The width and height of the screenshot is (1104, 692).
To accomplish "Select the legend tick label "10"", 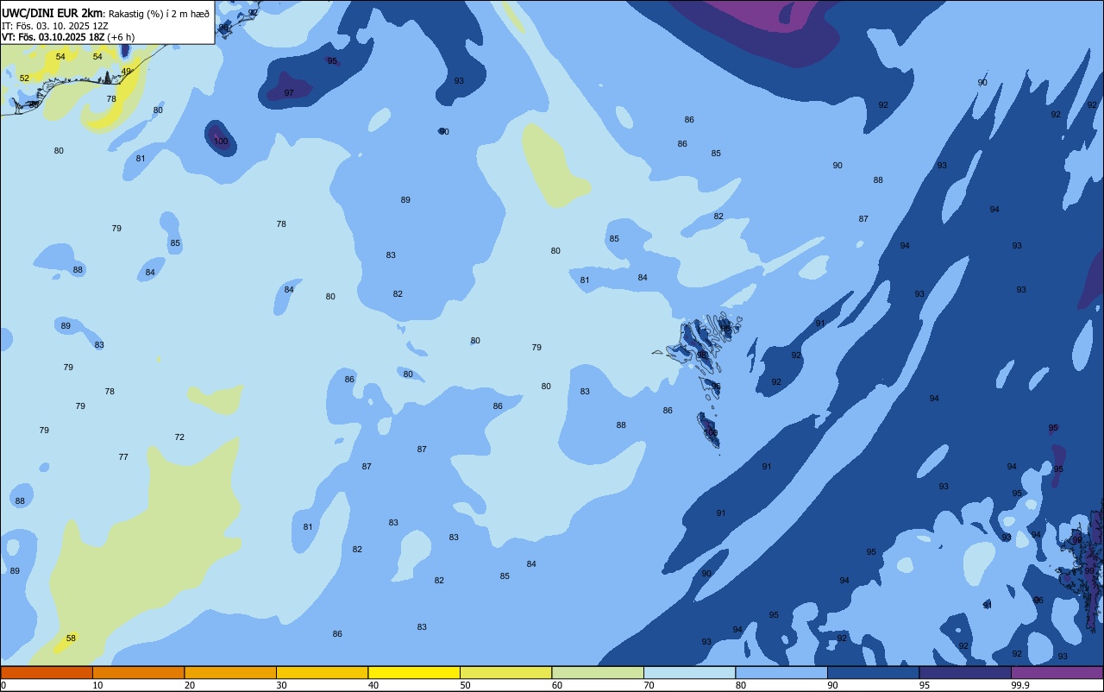I will coord(97,685).
